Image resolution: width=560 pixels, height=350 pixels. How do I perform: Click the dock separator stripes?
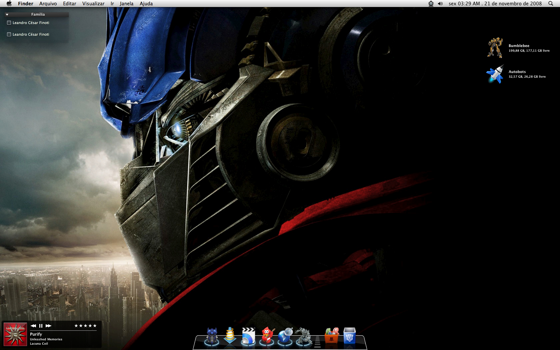(318, 341)
